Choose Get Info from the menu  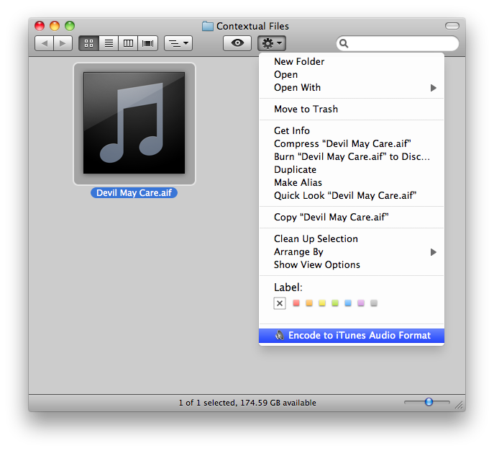point(292,131)
